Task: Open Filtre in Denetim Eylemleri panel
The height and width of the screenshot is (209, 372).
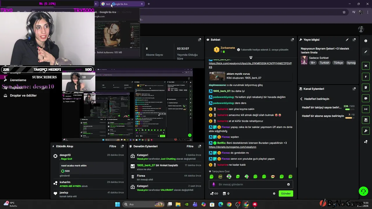Action: (x=190, y=146)
